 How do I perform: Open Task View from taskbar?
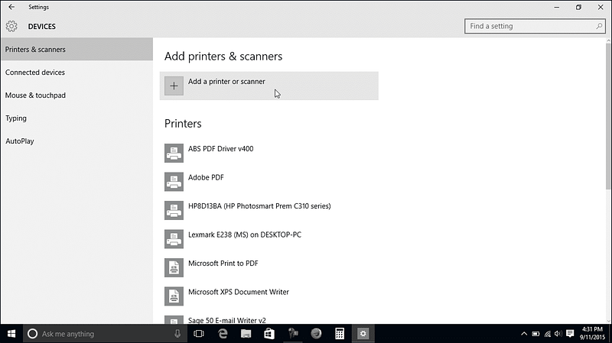pyautogui.click(x=199, y=334)
